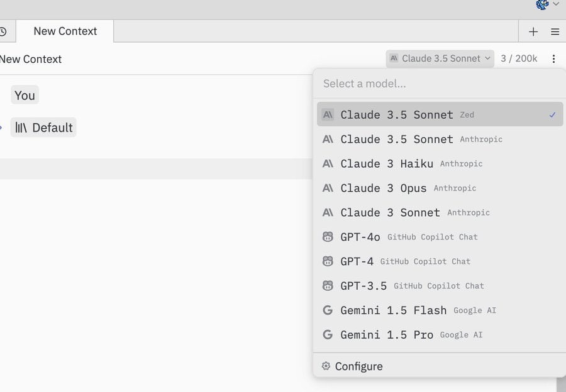Select Claude 3 Haiku model
Screen dimensions: 566x392
[440, 163]
